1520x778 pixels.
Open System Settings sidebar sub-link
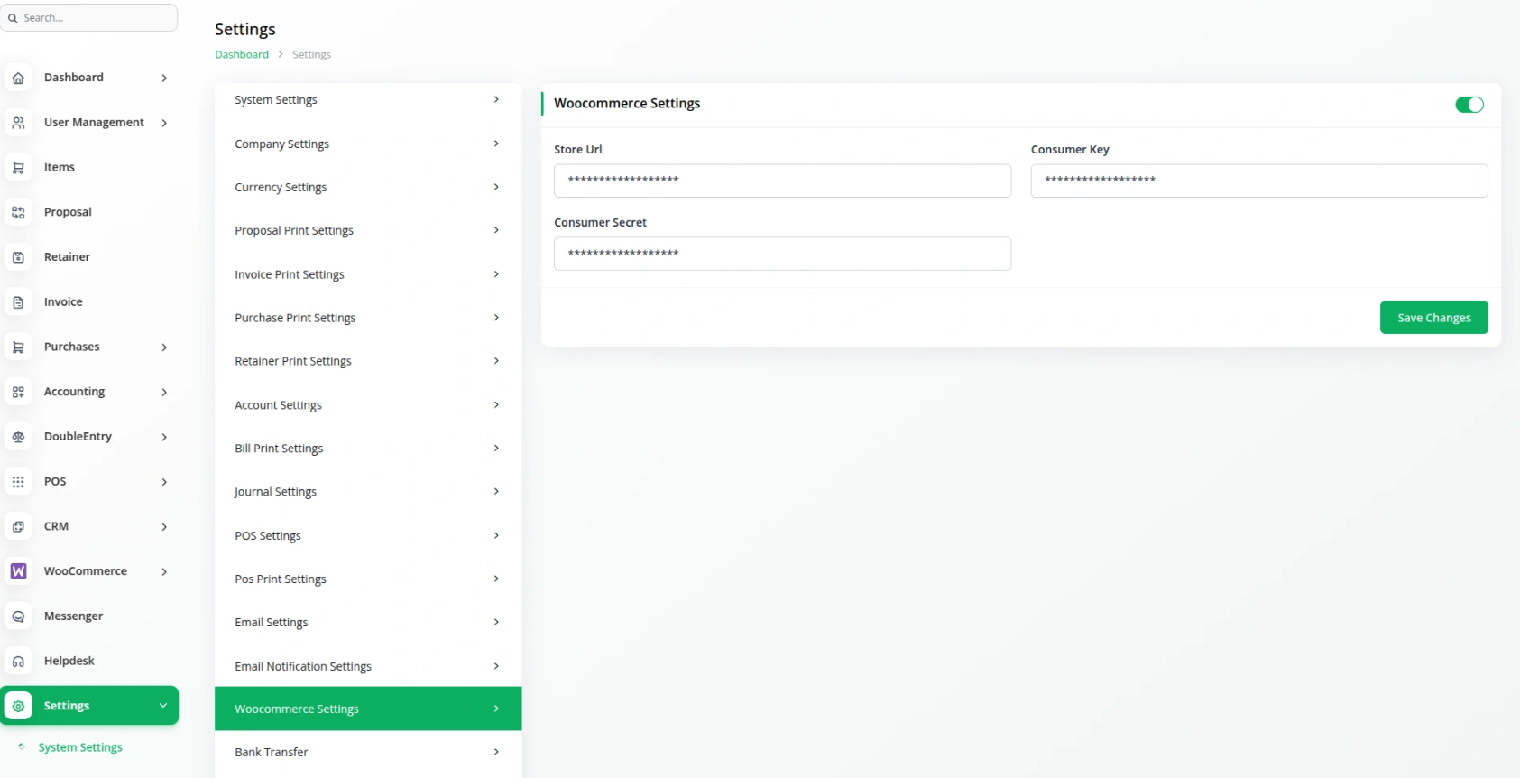[80, 747]
